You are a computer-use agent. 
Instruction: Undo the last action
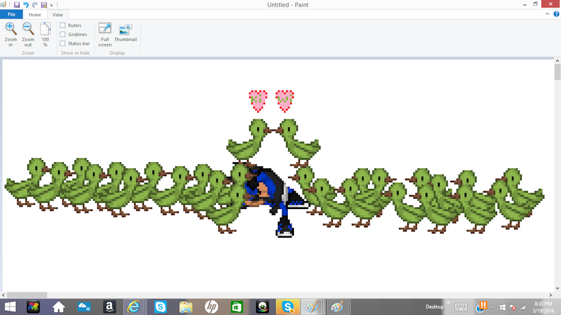point(26,5)
